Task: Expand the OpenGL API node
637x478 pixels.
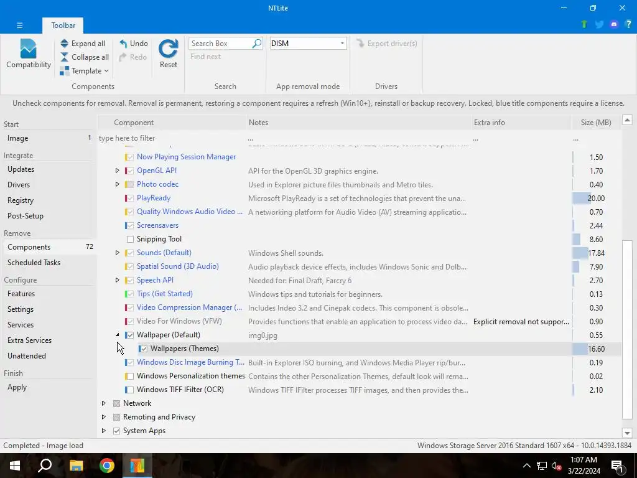Action: point(118,171)
